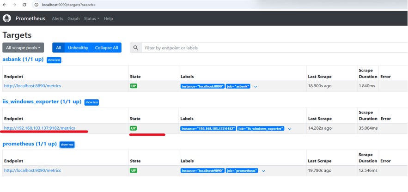Viewport: 408px width, 192px height.
Task: Click the browser forward arrow
Action: [14, 5]
